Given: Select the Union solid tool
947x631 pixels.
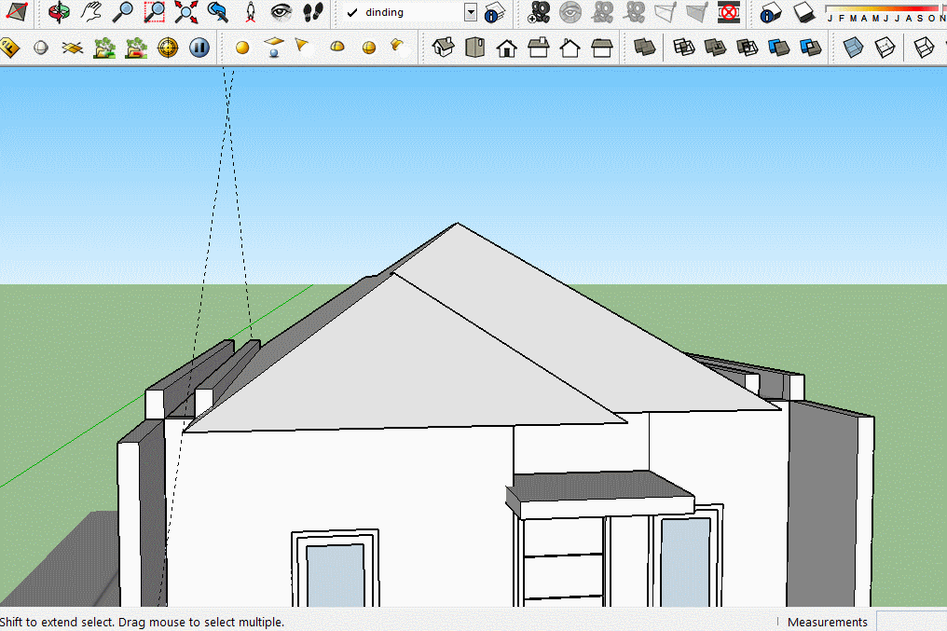Looking at the screenshot, I should click(715, 48).
